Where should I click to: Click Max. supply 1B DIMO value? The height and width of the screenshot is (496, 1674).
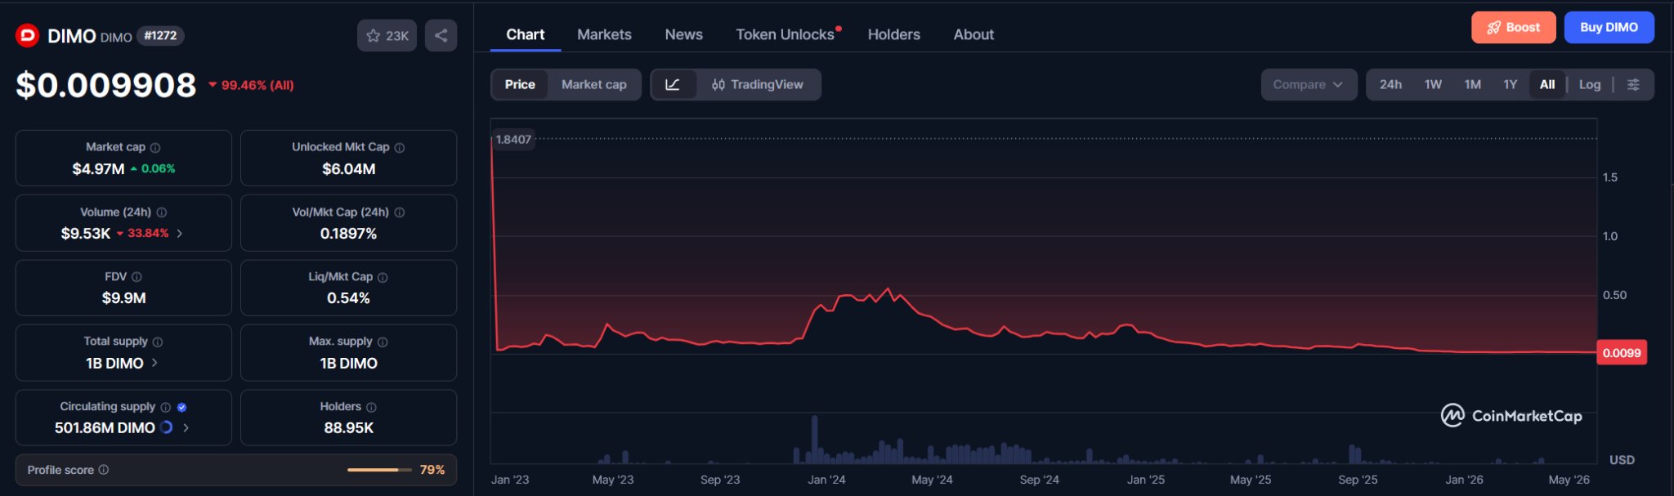coord(349,364)
